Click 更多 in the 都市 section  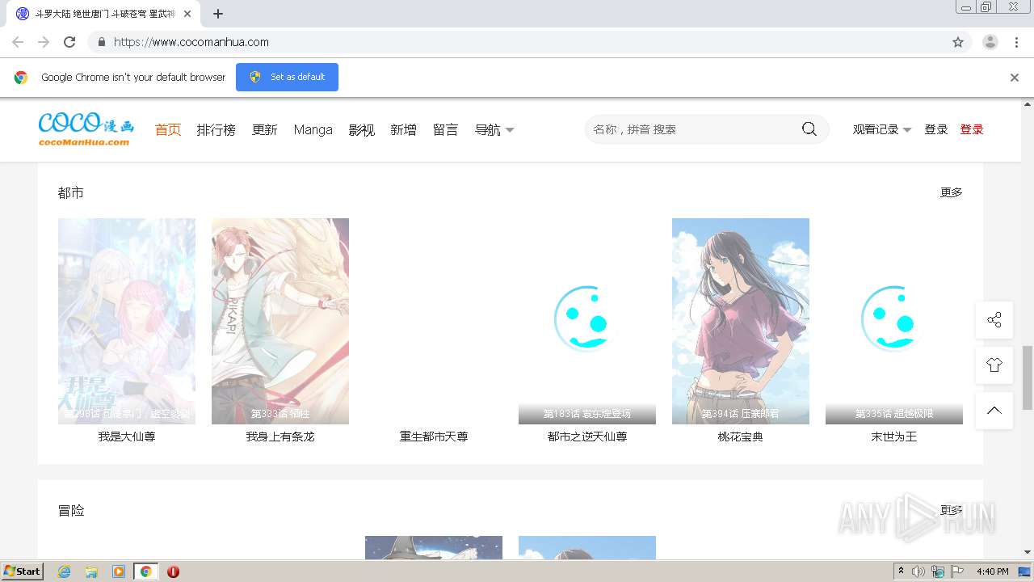pyautogui.click(x=952, y=192)
